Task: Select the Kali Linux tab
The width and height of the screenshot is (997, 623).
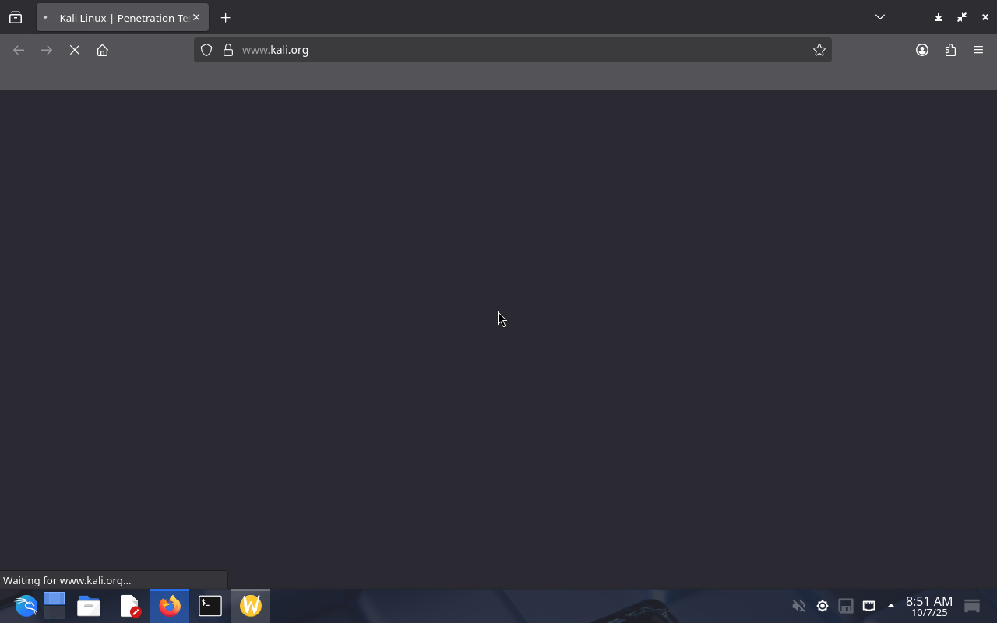Action: (x=117, y=17)
